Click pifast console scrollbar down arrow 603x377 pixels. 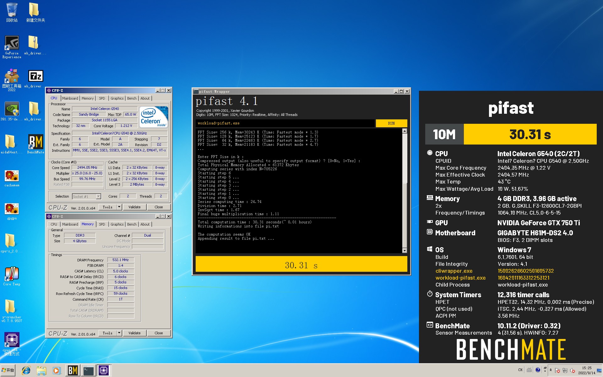coord(405,250)
